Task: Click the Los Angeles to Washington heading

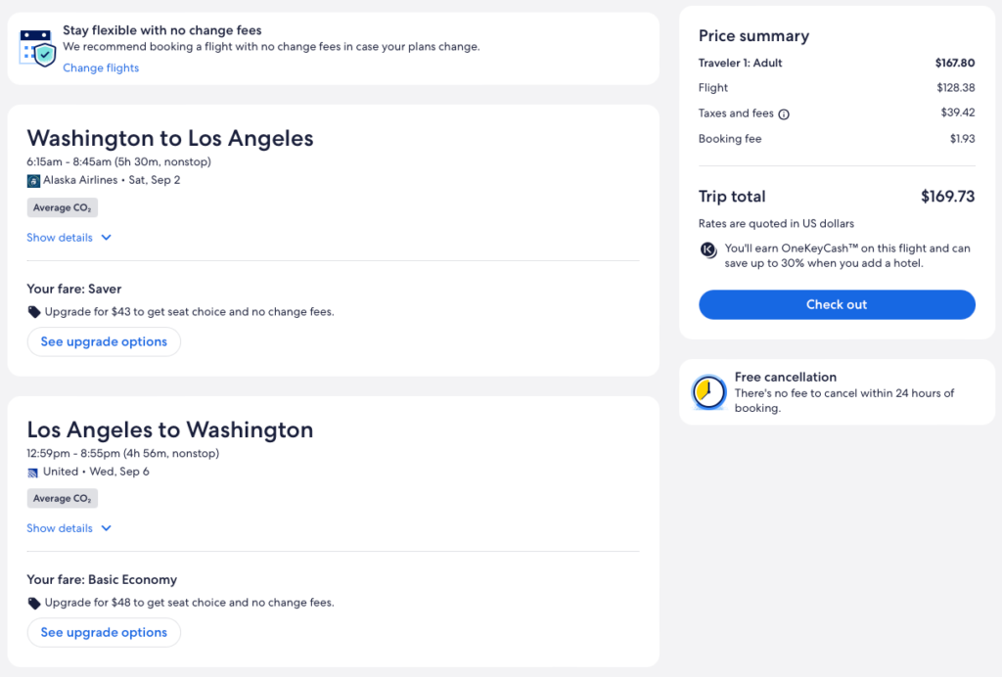Action: 170,429
